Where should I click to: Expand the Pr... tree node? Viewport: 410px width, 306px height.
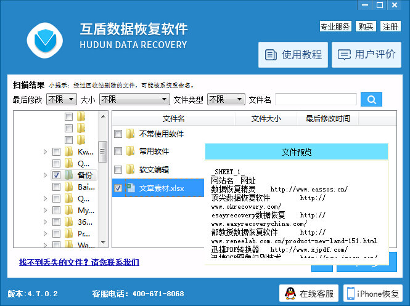click(45, 234)
